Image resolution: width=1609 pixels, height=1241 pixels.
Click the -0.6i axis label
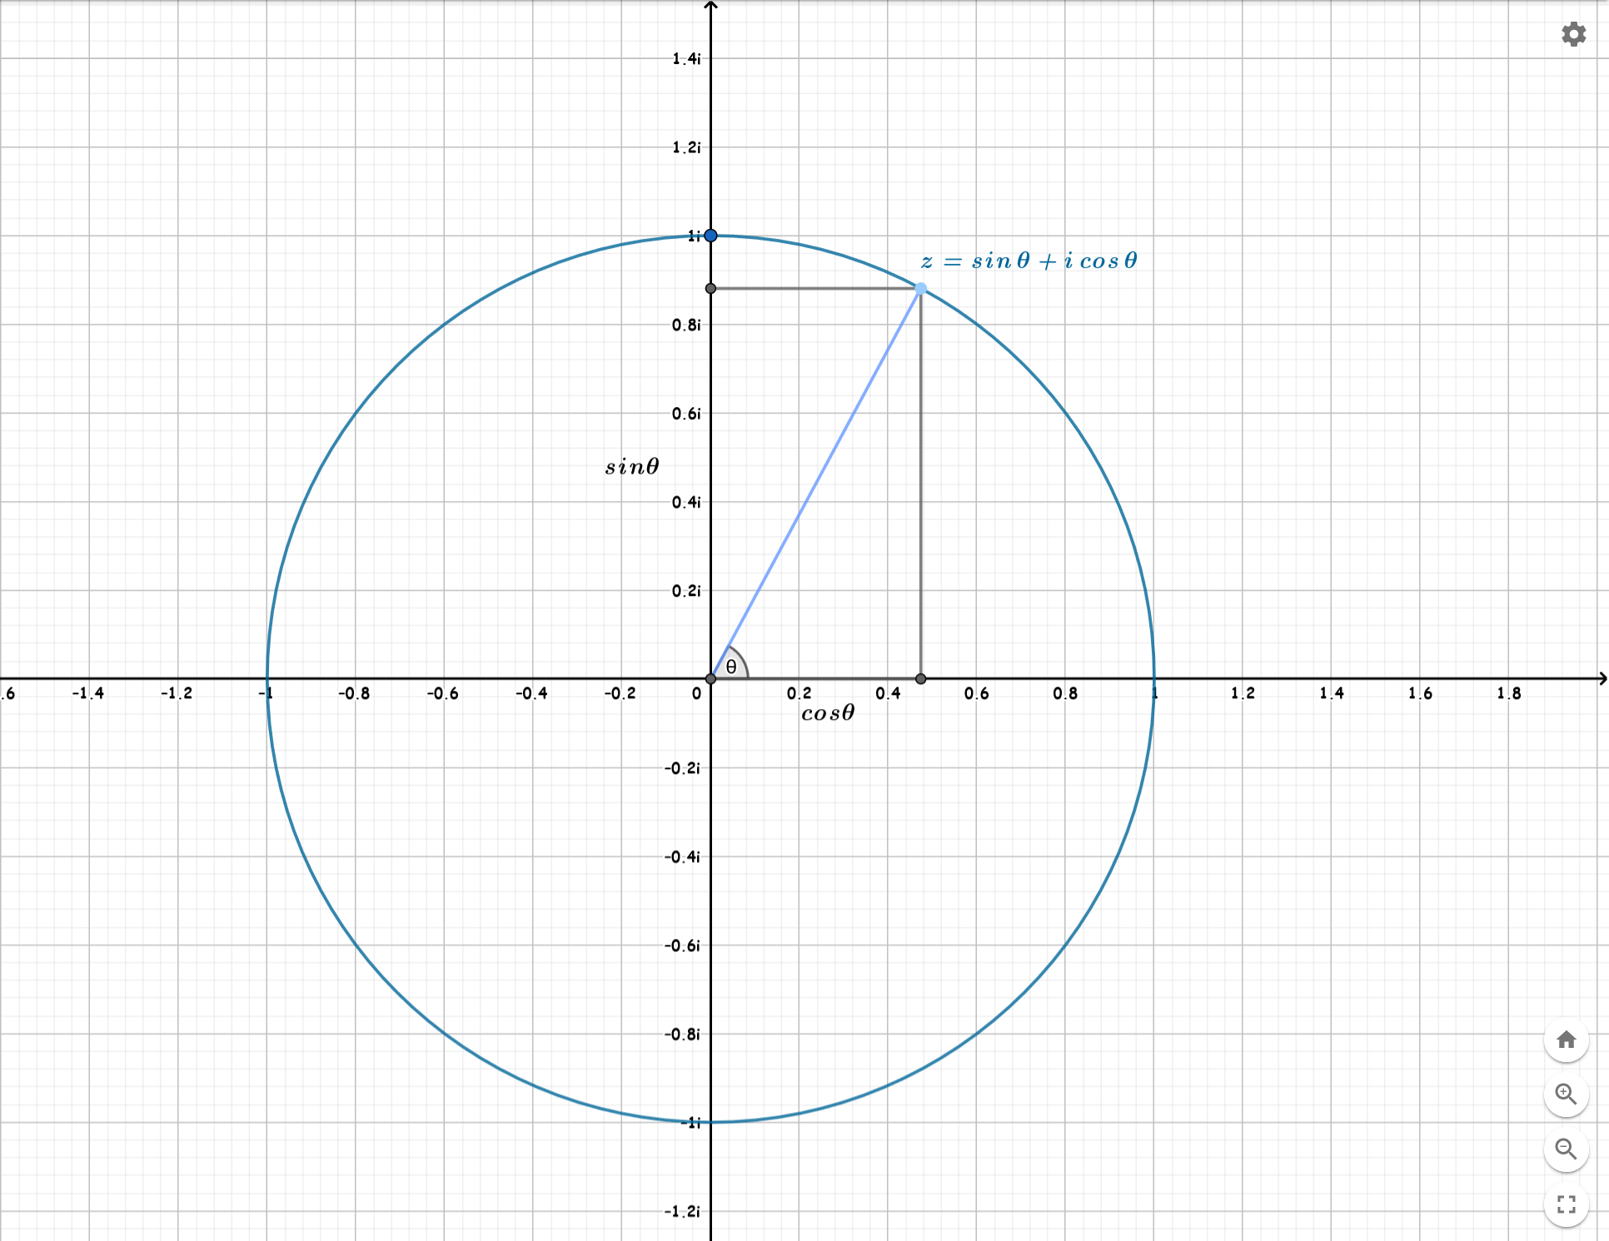pyautogui.click(x=683, y=946)
